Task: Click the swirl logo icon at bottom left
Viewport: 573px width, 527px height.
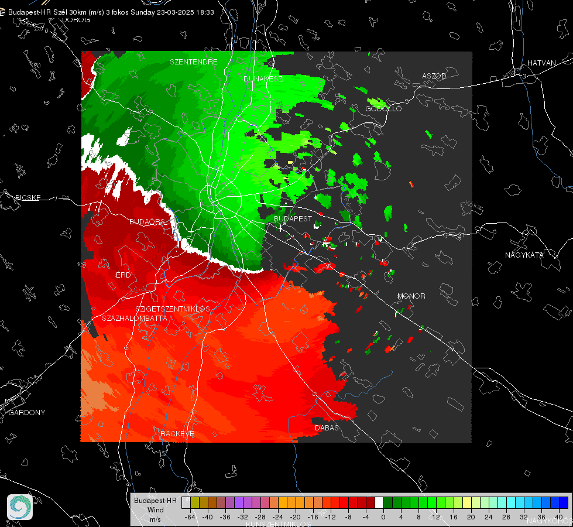Action: click(x=20, y=507)
